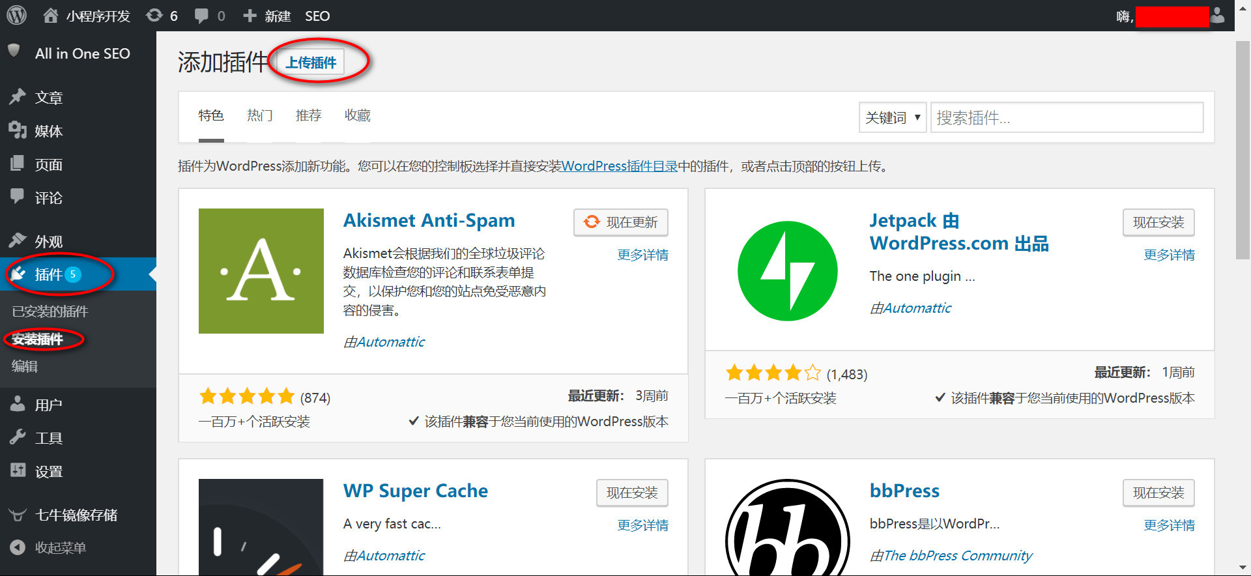Screen dimensions: 1251x576
Task: Open the WP Super Cache title link
Action: coord(416,491)
